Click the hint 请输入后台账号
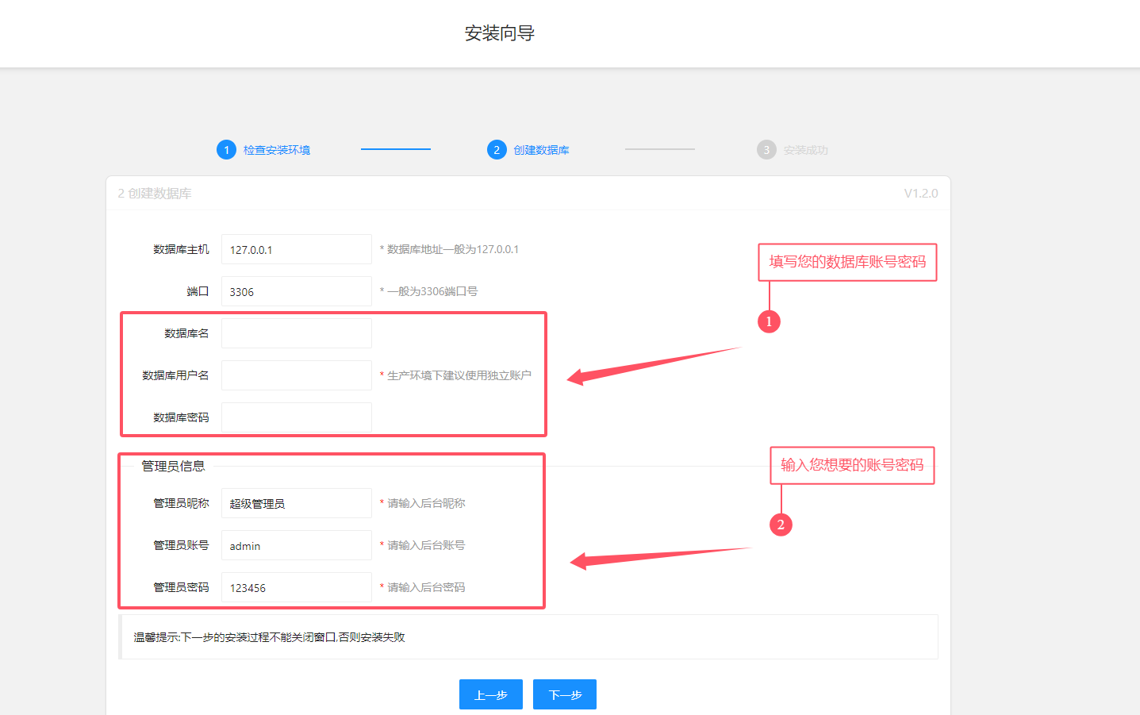1140x715 pixels. tap(422, 545)
